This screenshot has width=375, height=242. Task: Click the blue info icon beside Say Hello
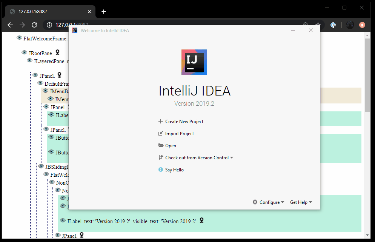(161, 170)
